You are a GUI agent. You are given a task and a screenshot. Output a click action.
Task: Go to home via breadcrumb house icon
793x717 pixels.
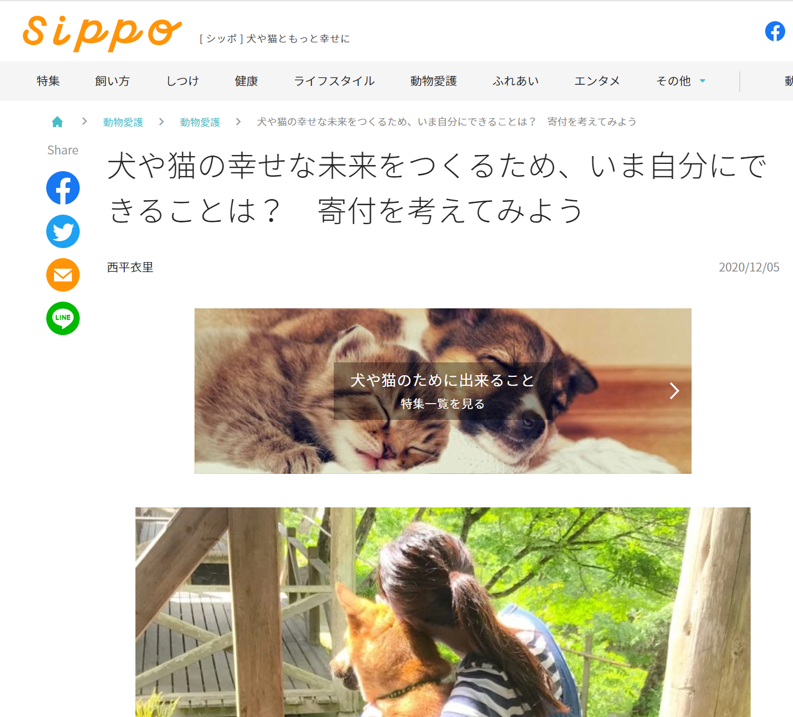[x=57, y=122]
